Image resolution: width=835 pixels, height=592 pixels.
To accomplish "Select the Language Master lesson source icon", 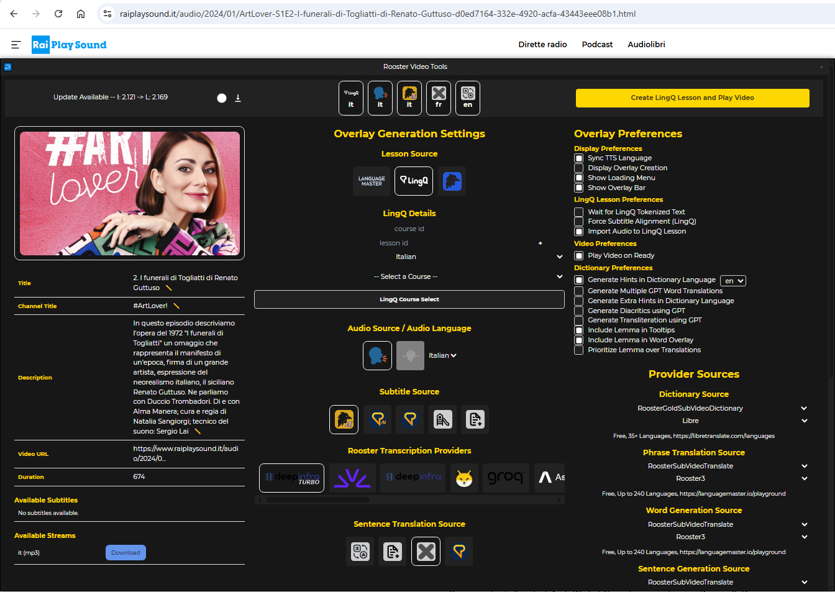I will point(372,181).
